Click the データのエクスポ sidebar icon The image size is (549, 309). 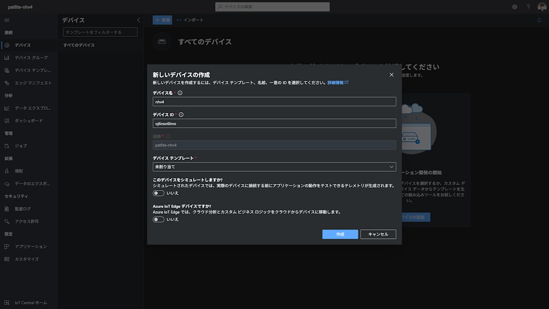click(x=7, y=184)
